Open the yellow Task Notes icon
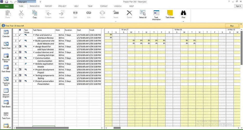 coord(170,13)
